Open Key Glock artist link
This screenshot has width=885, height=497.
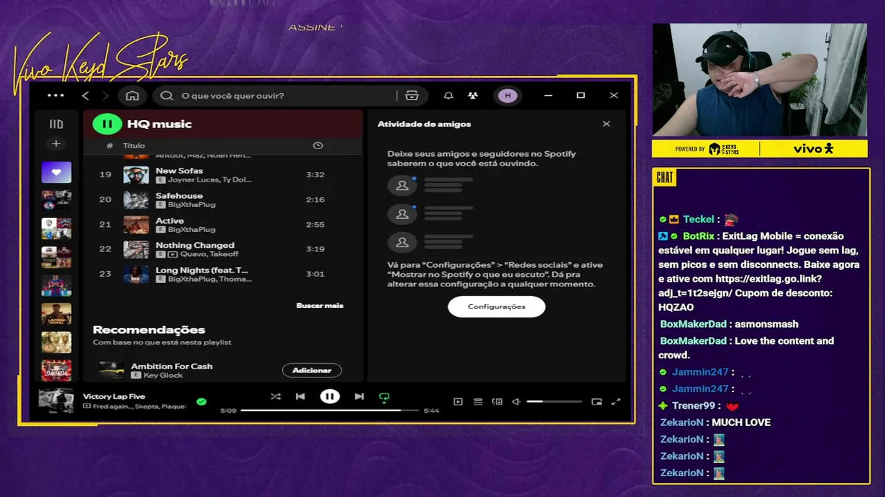[162, 375]
